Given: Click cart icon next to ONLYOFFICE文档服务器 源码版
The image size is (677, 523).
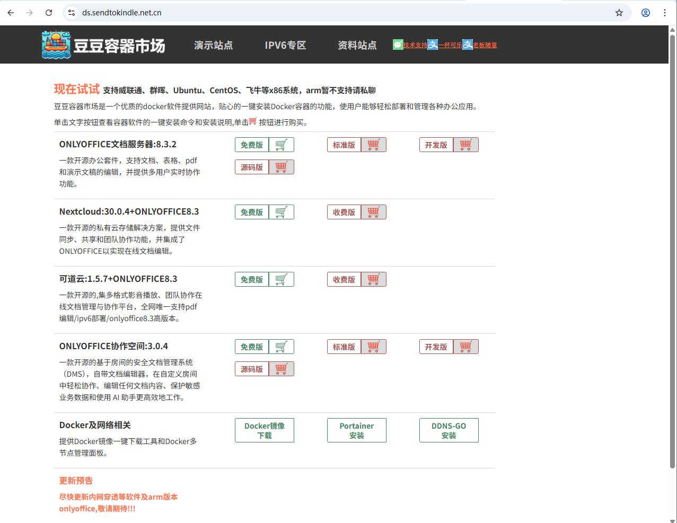Looking at the screenshot, I should coord(282,167).
